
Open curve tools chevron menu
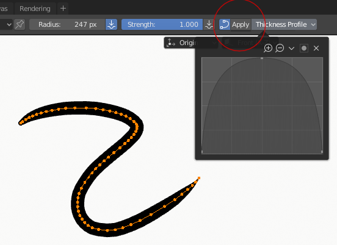[291, 48]
